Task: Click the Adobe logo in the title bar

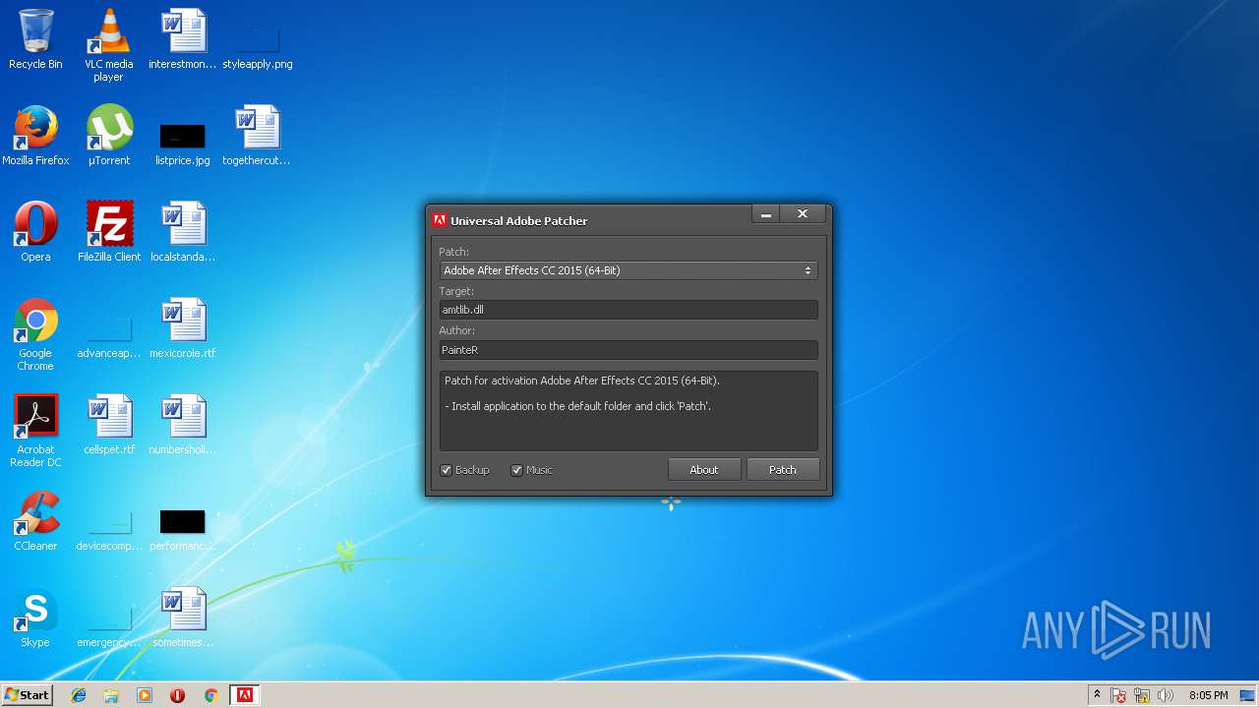Action: tap(440, 220)
